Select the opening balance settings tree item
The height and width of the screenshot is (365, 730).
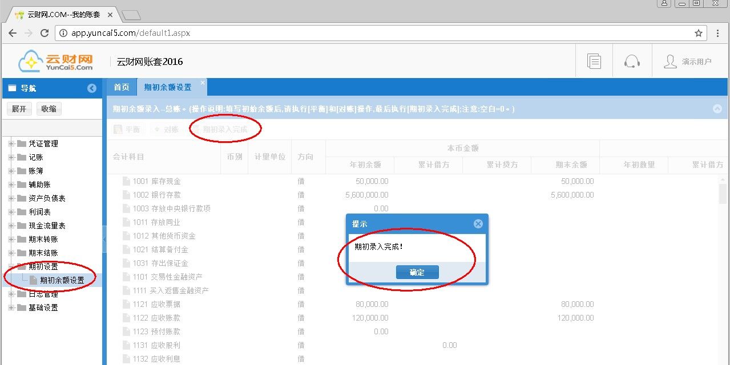coord(62,280)
